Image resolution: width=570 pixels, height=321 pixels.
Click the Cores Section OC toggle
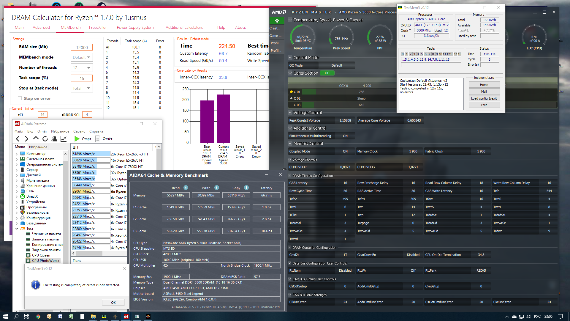tap(327, 73)
